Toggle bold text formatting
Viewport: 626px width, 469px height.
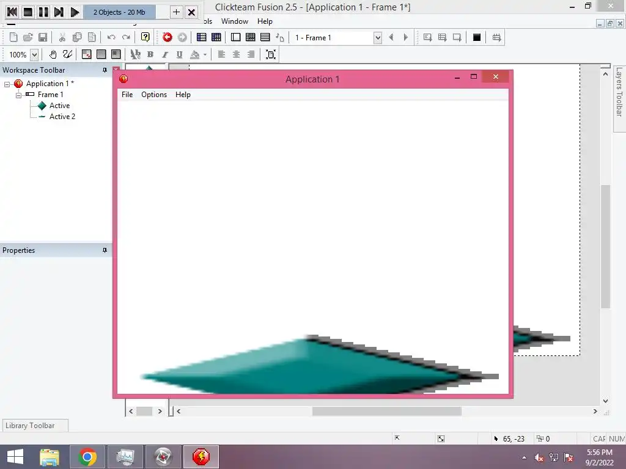[x=150, y=54]
